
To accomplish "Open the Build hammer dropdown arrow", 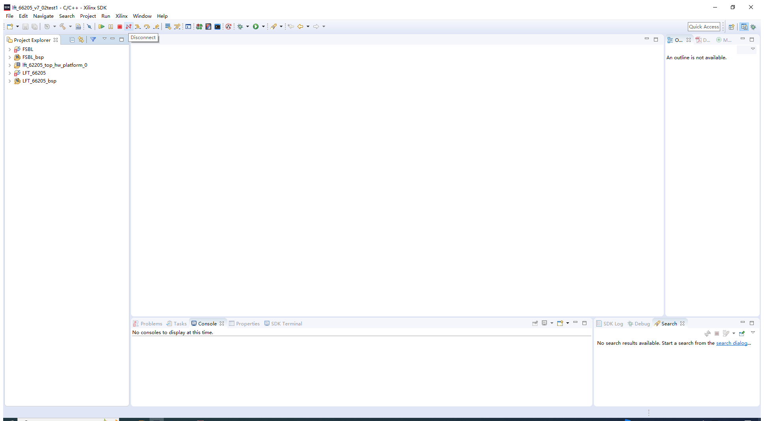I will 70,26.
